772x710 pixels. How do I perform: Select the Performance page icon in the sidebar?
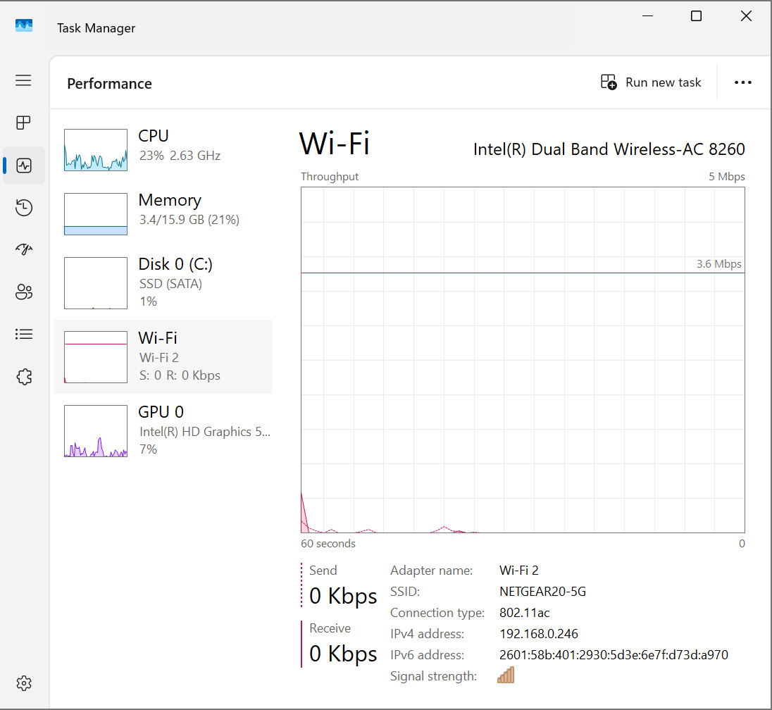(24, 166)
